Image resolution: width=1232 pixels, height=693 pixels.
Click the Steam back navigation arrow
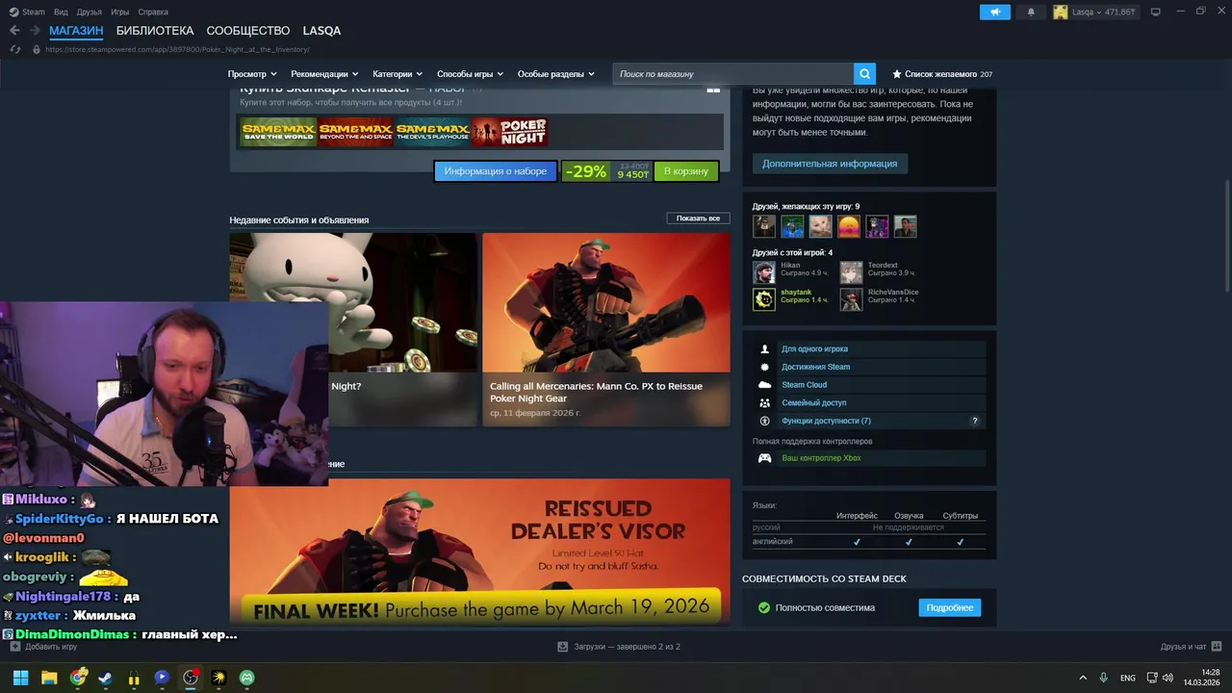click(x=14, y=31)
